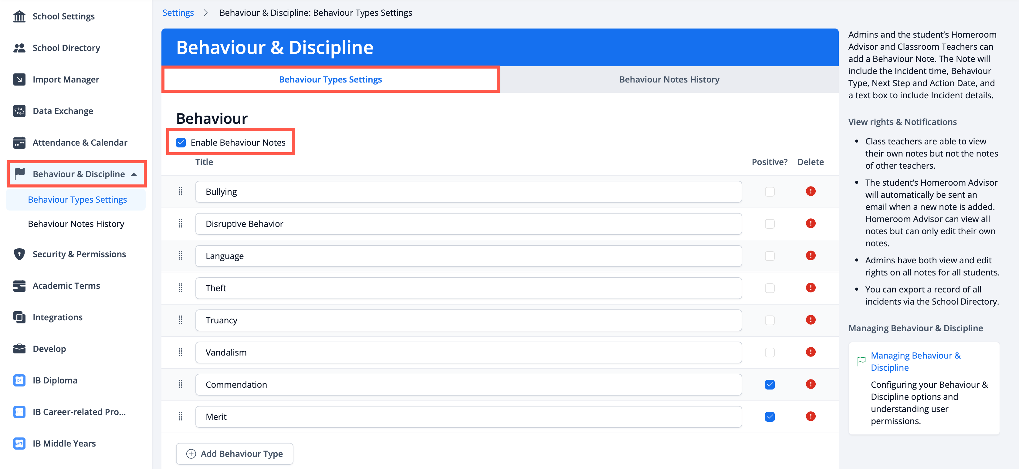Screen dimensions: 1019x469
Task: Click the Security & Permissions shield icon
Action: (x=19, y=254)
